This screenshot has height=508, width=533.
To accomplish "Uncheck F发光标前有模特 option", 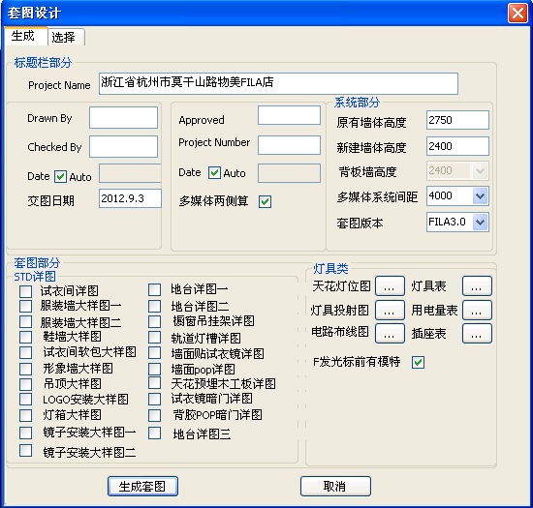I will [418, 363].
